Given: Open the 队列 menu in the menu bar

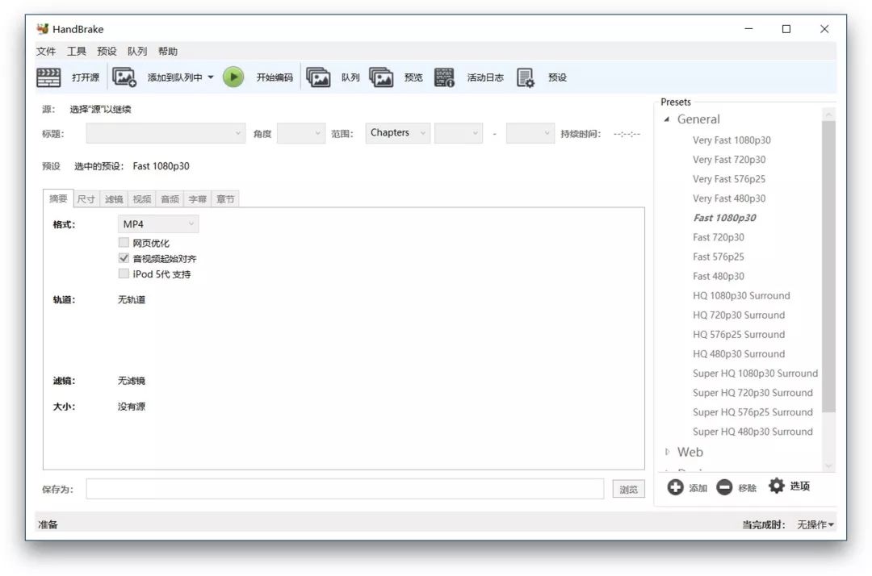Looking at the screenshot, I should [137, 51].
